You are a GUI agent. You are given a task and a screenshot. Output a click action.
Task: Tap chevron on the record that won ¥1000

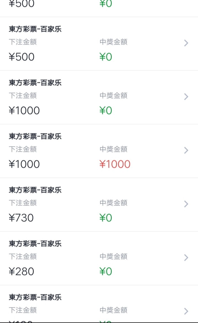click(186, 150)
